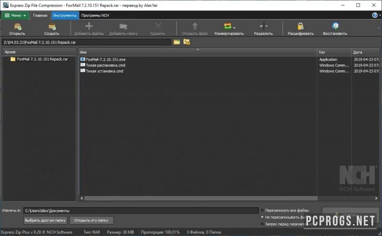This screenshot has width=382, height=236.
Task: Switch to the Инструменты tab
Action: [65, 15]
